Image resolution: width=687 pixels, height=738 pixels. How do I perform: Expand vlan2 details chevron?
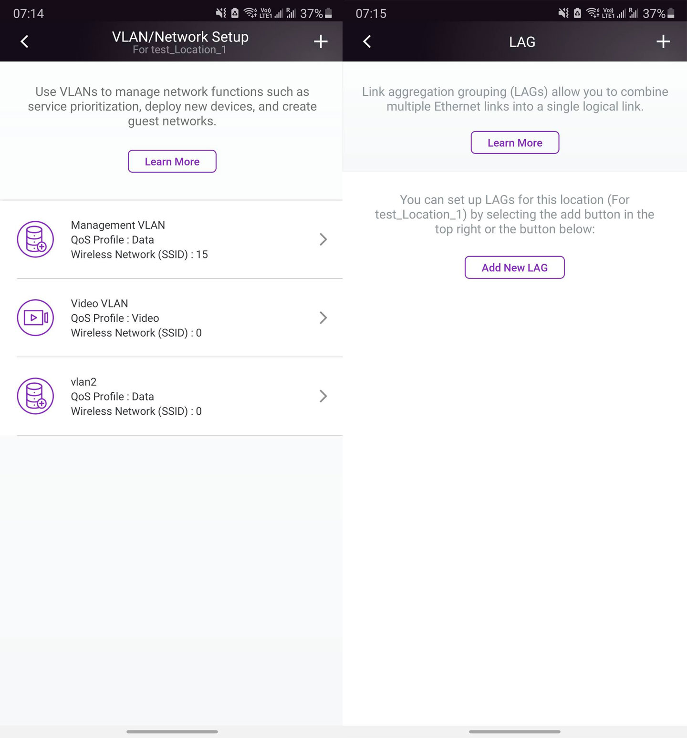pos(323,396)
